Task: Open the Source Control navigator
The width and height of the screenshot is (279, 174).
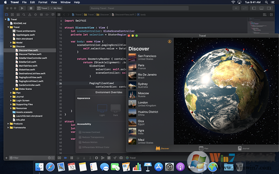Action: click(x=12, y=14)
